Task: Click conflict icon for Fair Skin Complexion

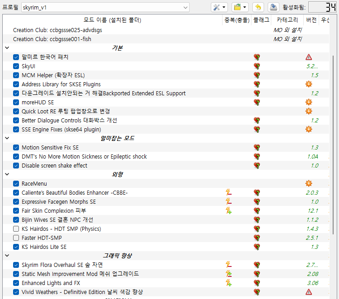Action: point(228,210)
